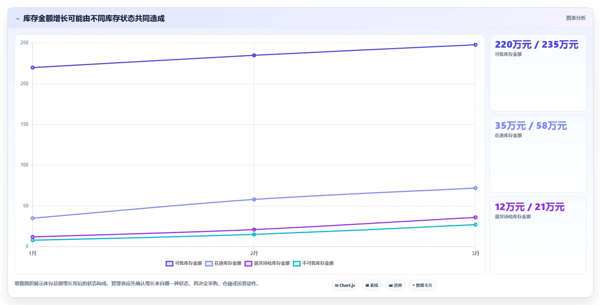This screenshot has width=601, height=305.
Task: Click the 3月 point of 不可售库存金额 line
Action: click(476, 225)
